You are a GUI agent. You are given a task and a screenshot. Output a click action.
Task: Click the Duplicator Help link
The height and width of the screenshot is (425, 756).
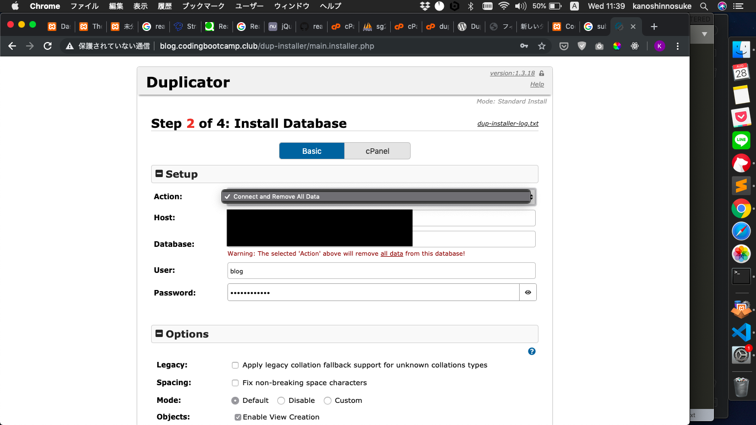tap(536, 84)
